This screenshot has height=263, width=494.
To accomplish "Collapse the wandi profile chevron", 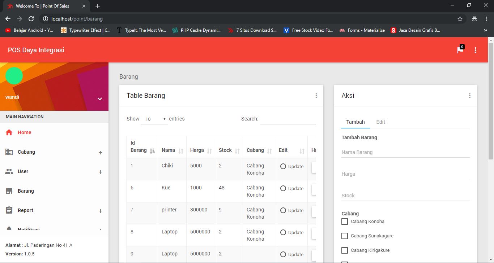I will click(99, 98).
